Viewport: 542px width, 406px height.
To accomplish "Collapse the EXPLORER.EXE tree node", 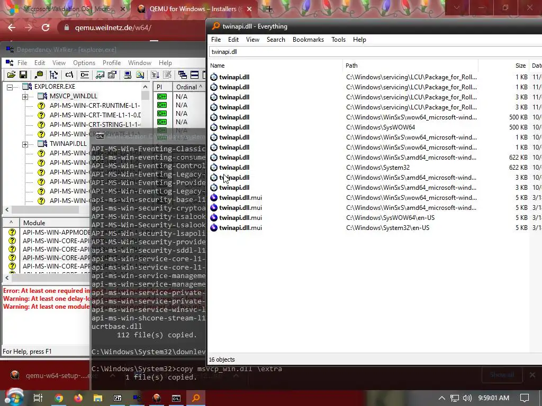I will point(10,87).
